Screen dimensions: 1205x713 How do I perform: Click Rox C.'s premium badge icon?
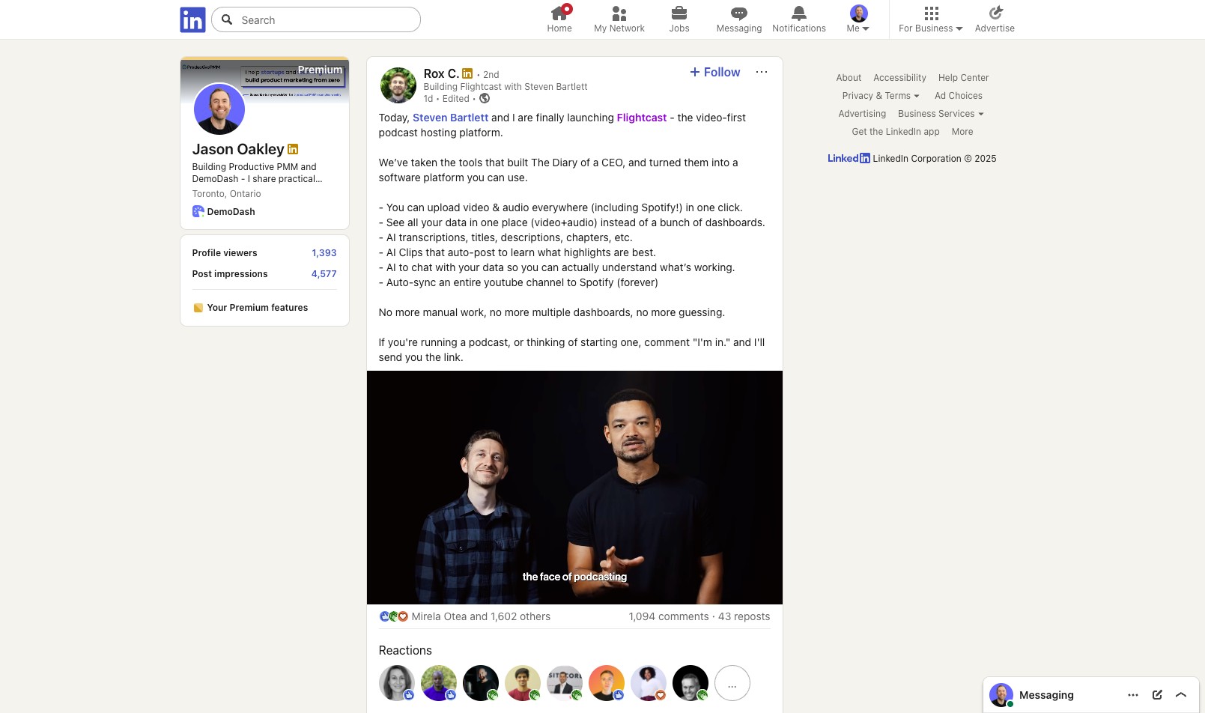(x=467, y=73)
